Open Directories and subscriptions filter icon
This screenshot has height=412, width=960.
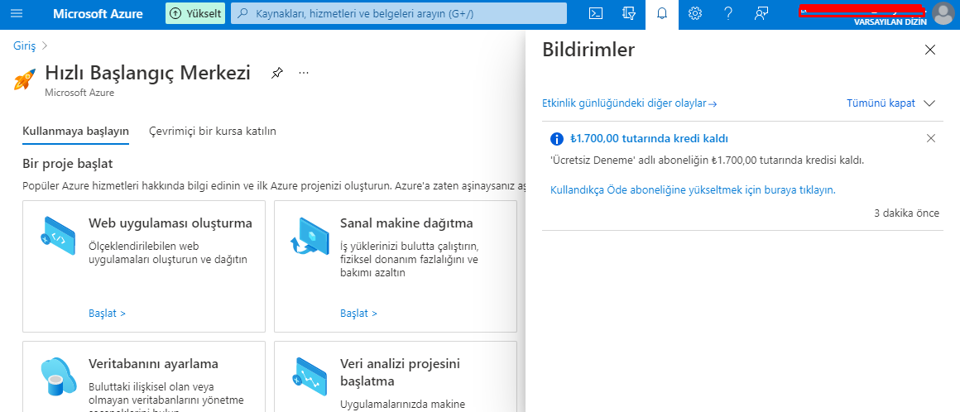(x=629, y=13)
